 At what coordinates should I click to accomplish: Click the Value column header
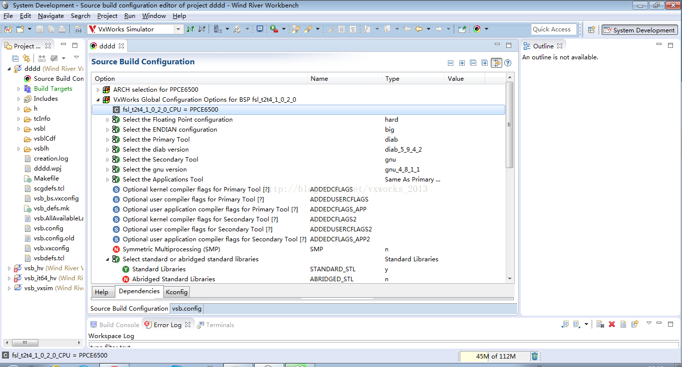464,79
